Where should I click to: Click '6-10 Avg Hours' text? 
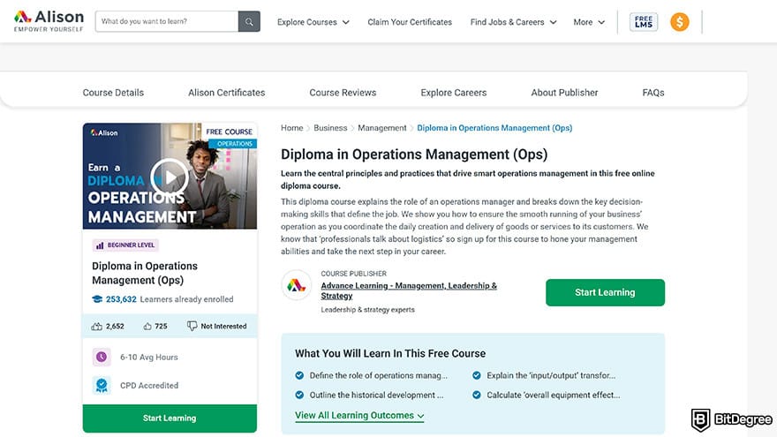tap(148, 358)
